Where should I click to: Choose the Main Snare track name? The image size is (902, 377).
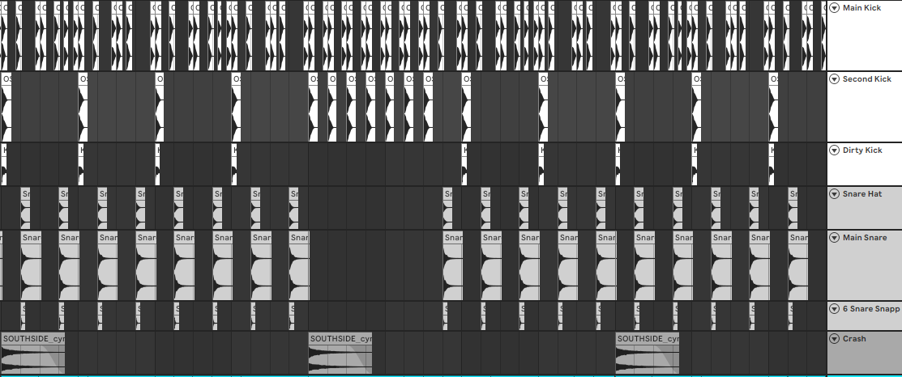865,238
